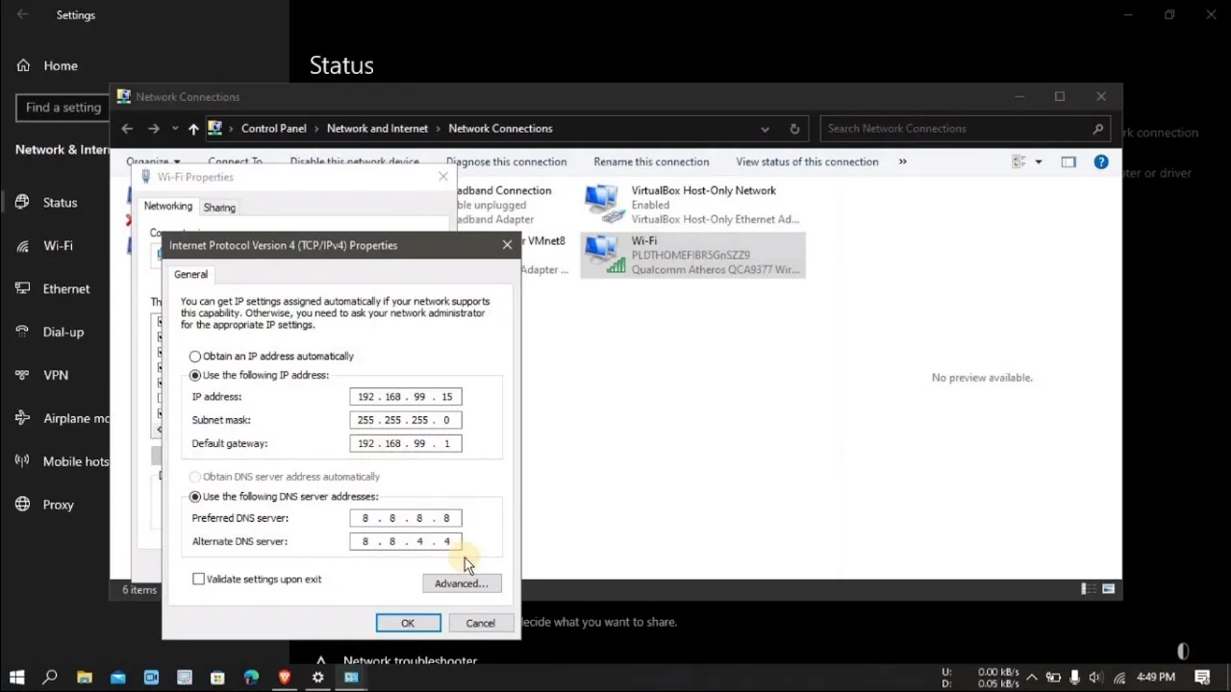
Task: Open Brave browser from the taskbar
Action: (x=285, y=678)
